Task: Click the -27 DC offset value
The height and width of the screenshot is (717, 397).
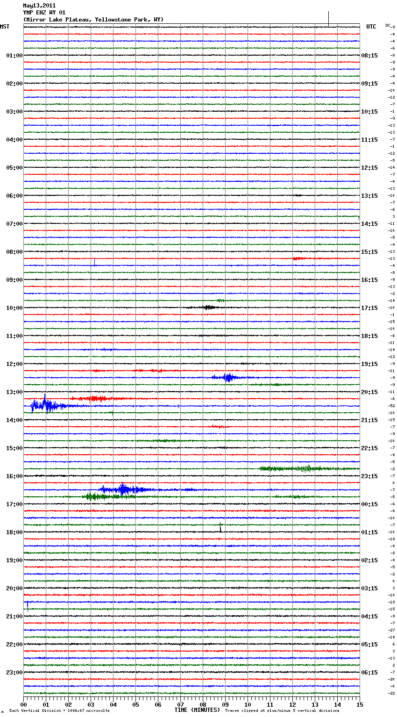Action: click(x=392, y=630)
